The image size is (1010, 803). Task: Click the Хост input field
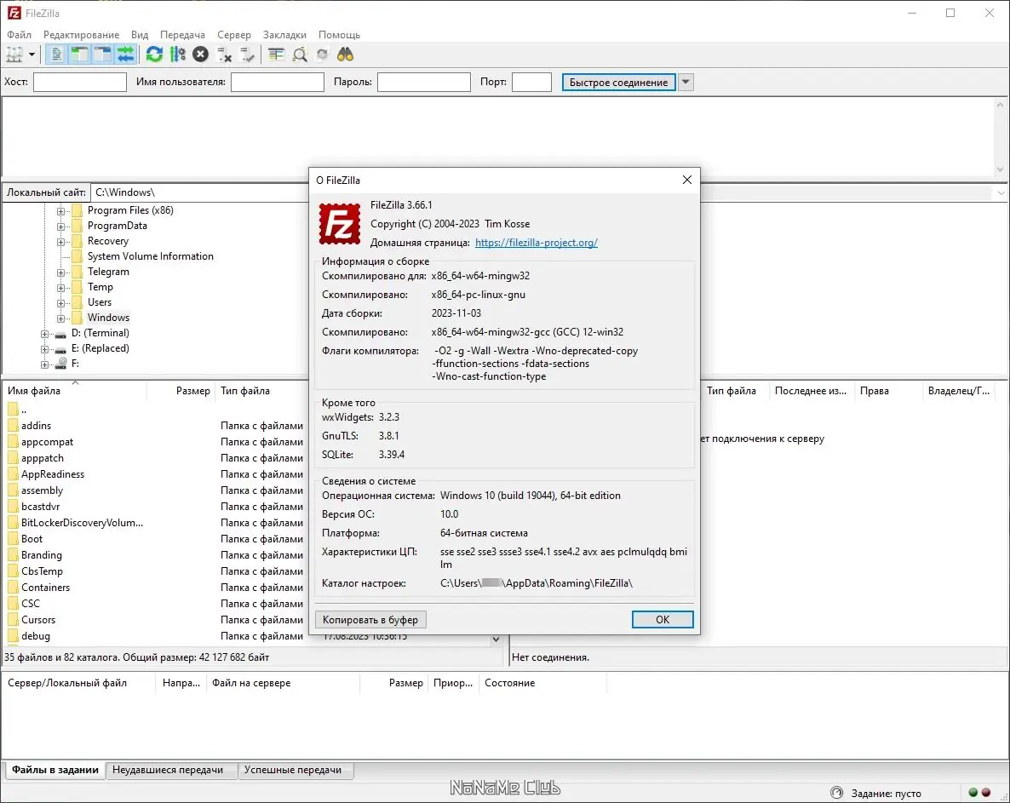click(80, 82)
